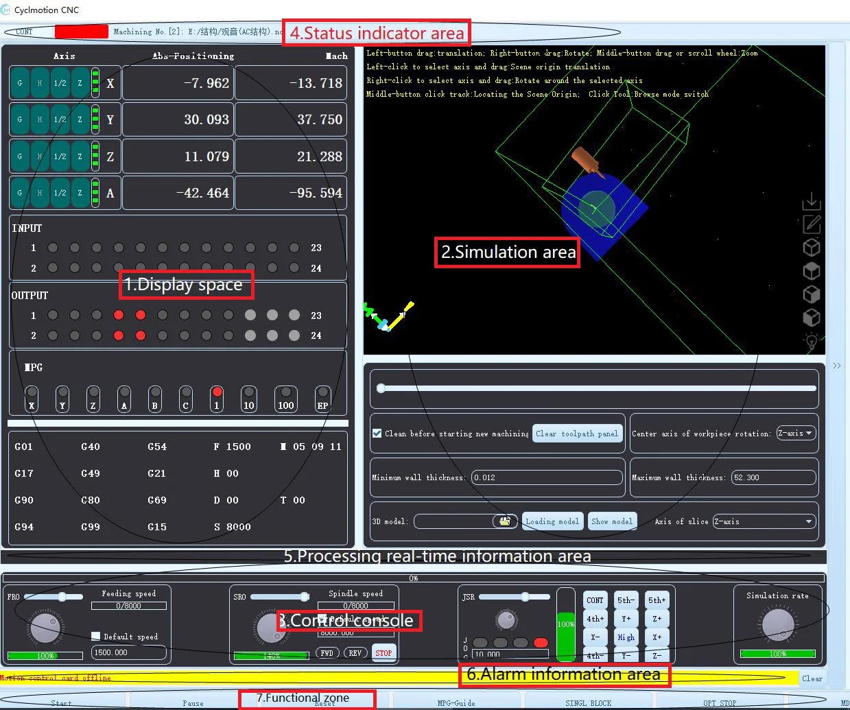Click spindle FWD button

[327, 653]
